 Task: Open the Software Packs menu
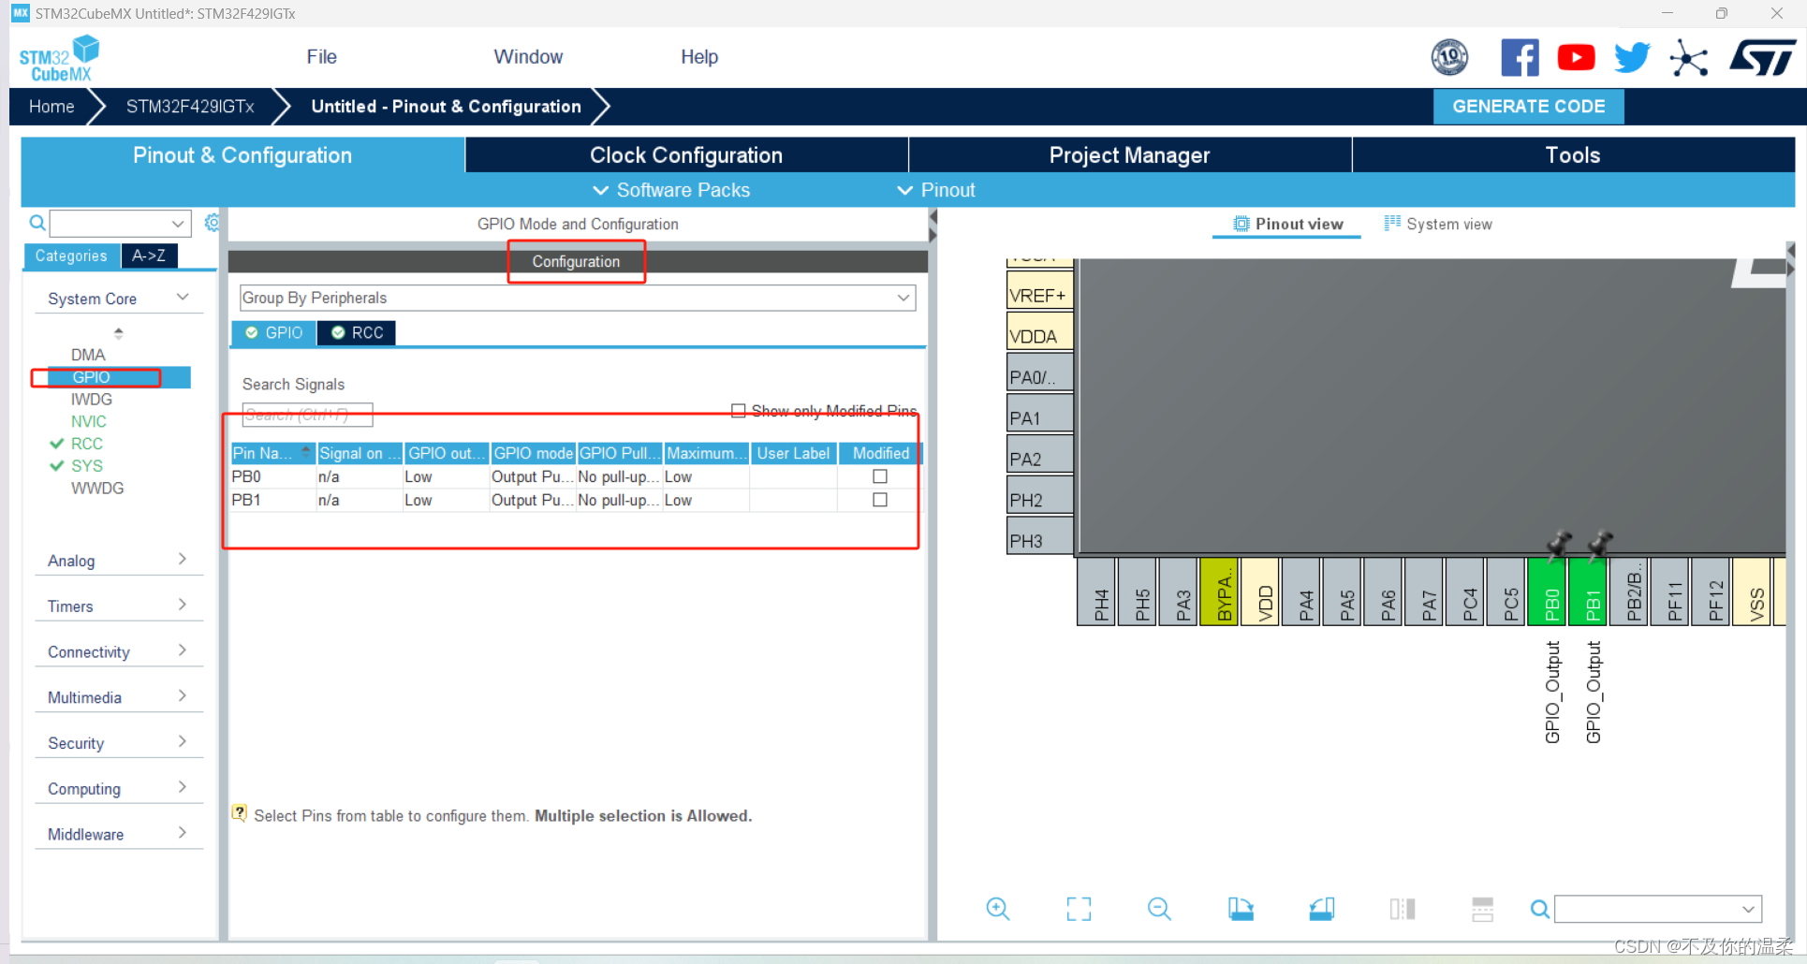[x=672, y=190]
